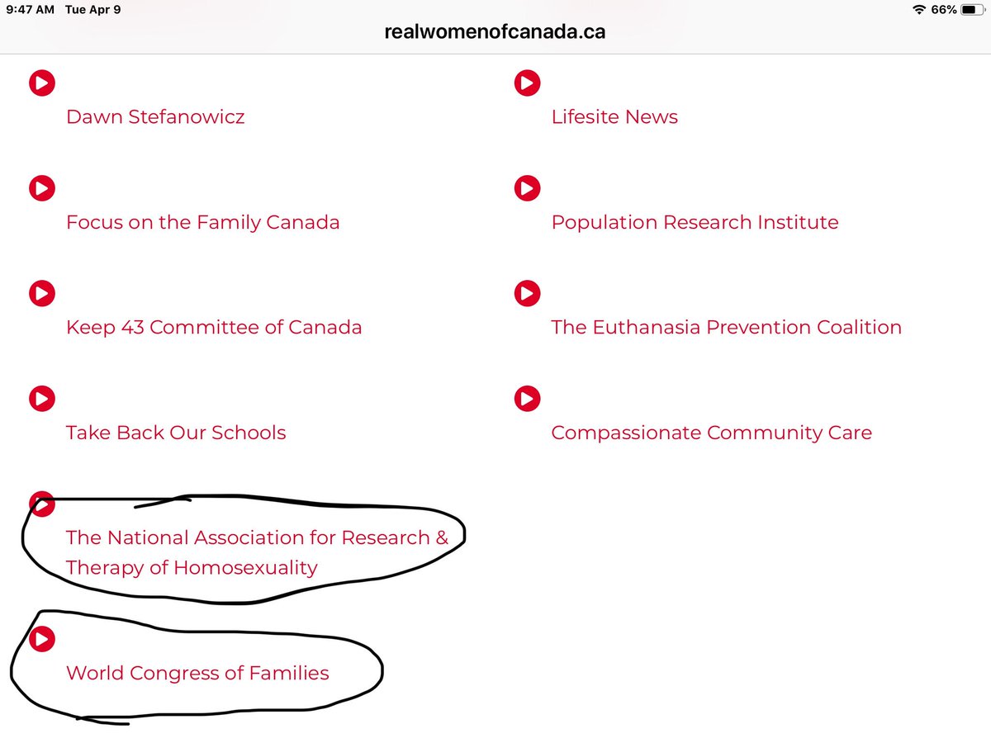Image resolution: width=991 pixels, height=743 pixels.
Task: Open the Lifesite News link
Action: (x=614, y=116)
